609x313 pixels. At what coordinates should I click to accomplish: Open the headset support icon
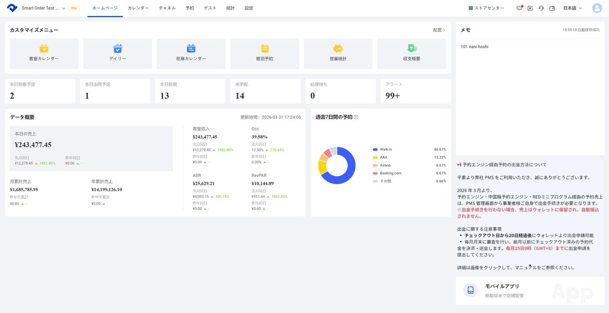pos(541,8)
